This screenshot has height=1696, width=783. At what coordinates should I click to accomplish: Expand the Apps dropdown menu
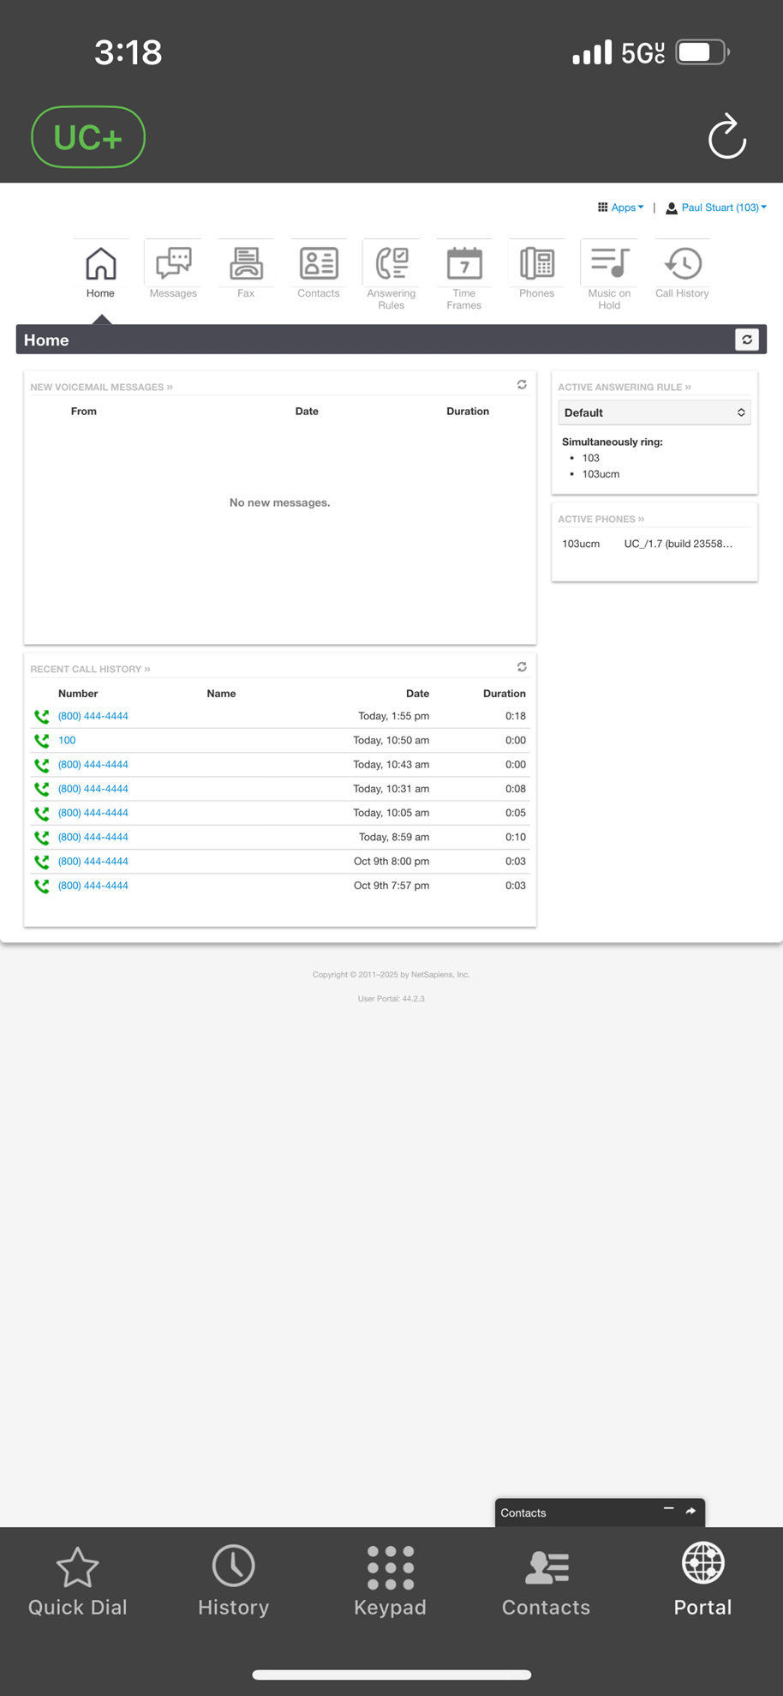tap(621, 207)
